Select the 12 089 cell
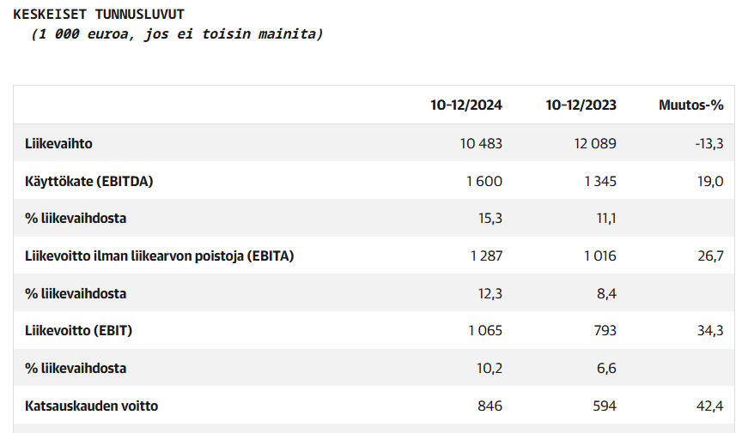This screenshot has width=742, height=433. click(x=595, y=143)
